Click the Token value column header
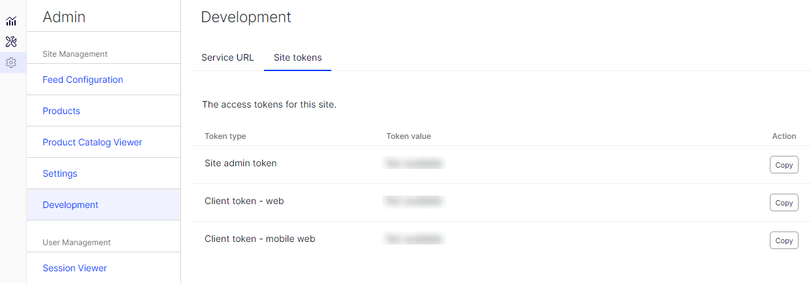The image size is (811, 283). click(408, 136)
